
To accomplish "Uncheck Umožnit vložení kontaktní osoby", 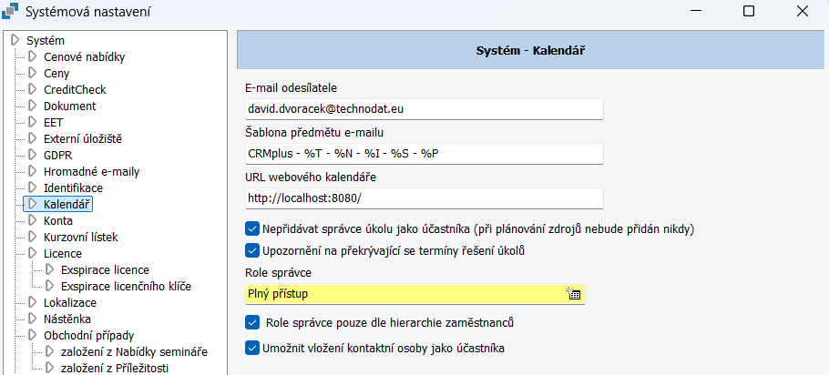I will click(x=252, y=348).
